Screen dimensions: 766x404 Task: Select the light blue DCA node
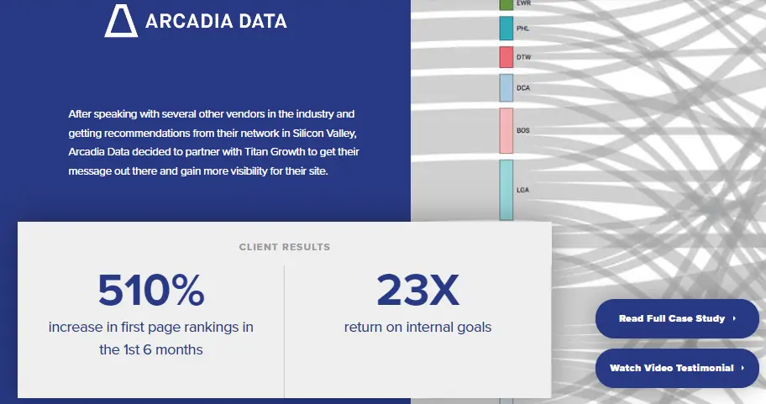pos(506,87)
